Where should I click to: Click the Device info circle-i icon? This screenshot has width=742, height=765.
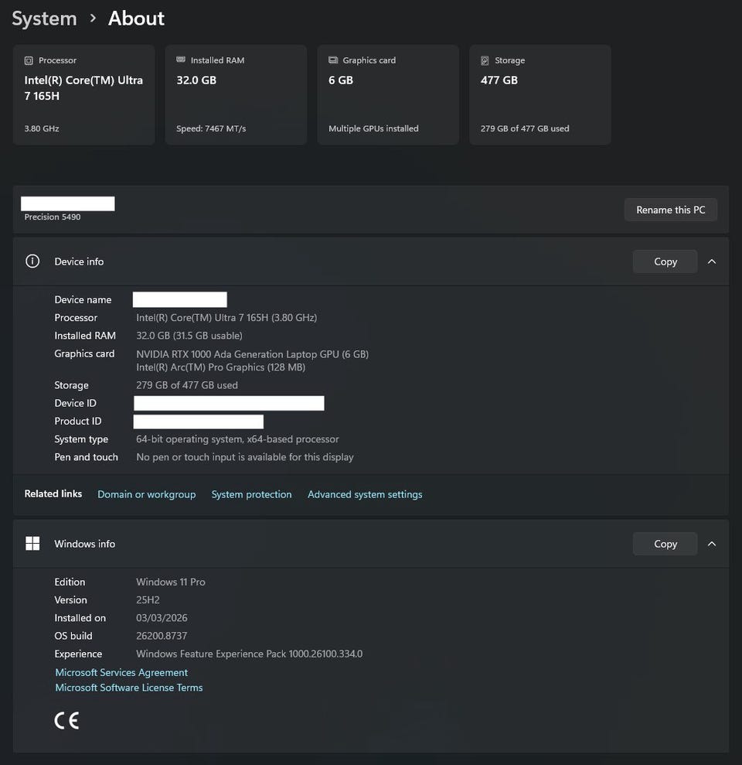click(x=32, y=261)
